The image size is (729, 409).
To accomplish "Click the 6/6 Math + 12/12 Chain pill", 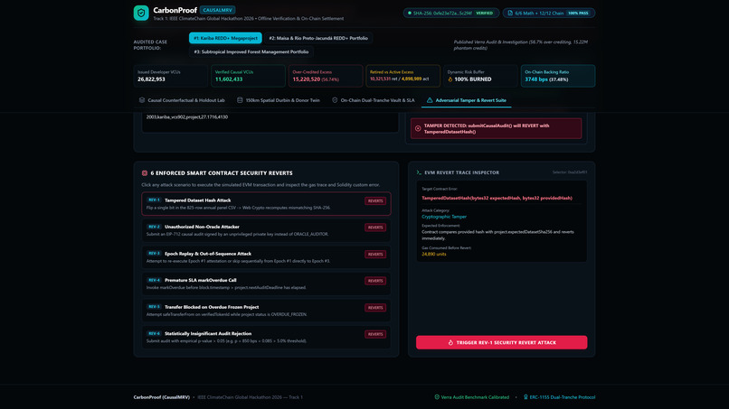I will click(x=549, y=13).
